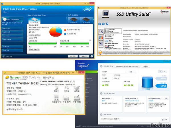
Task: Click the run performance test button in Magician
Action: [164, 120]
